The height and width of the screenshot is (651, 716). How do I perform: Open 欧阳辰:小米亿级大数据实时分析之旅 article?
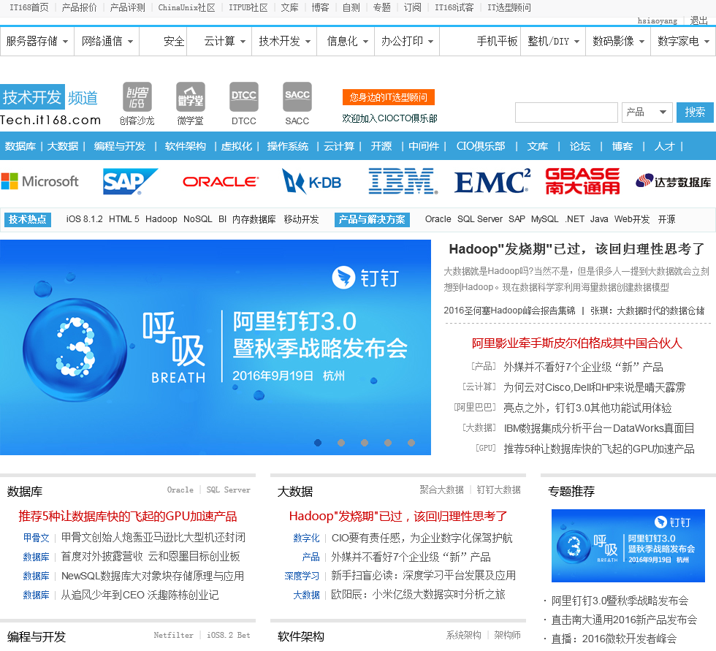(418, 595)
